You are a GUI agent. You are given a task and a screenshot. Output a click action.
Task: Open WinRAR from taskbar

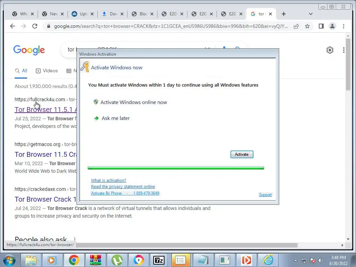(95, 260)
